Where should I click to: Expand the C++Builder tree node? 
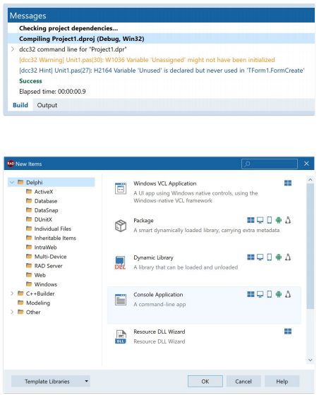click(x=12, y=293)
